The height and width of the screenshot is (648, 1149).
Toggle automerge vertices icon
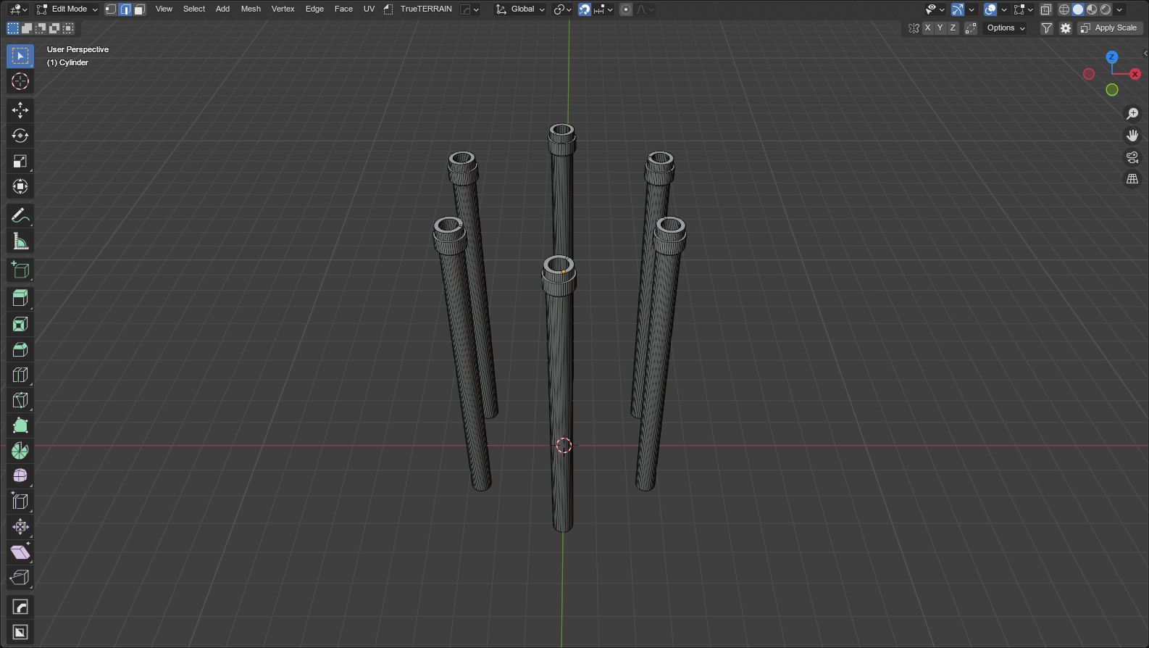971,28
